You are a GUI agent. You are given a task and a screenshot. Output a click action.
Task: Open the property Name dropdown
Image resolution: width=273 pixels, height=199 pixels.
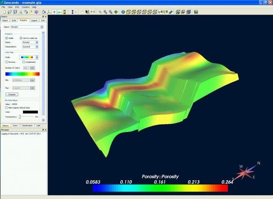click(x=30, y=42)
